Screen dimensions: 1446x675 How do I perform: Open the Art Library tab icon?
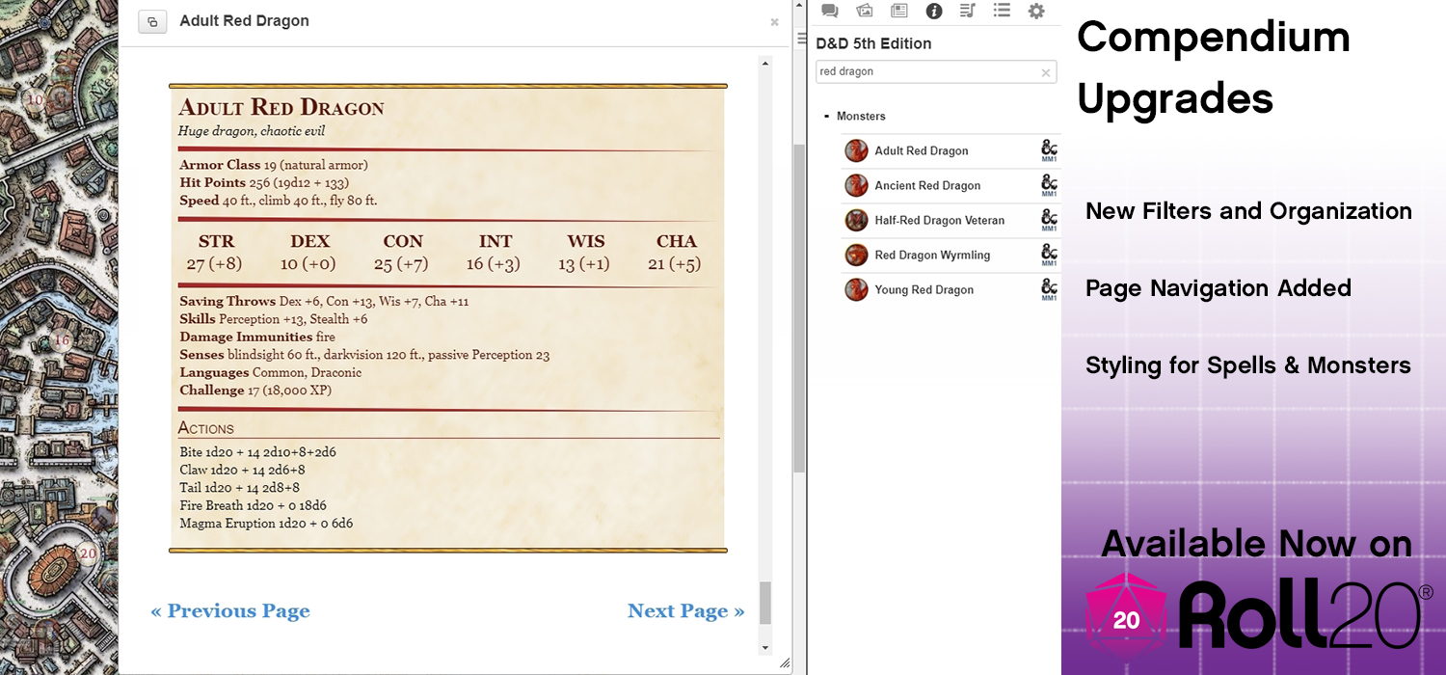click(864, 11)
